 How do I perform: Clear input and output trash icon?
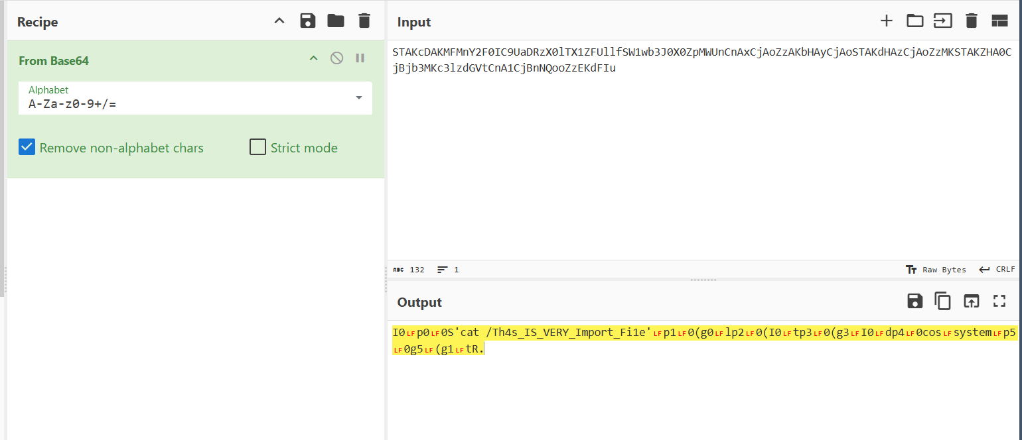click(972, 21)
